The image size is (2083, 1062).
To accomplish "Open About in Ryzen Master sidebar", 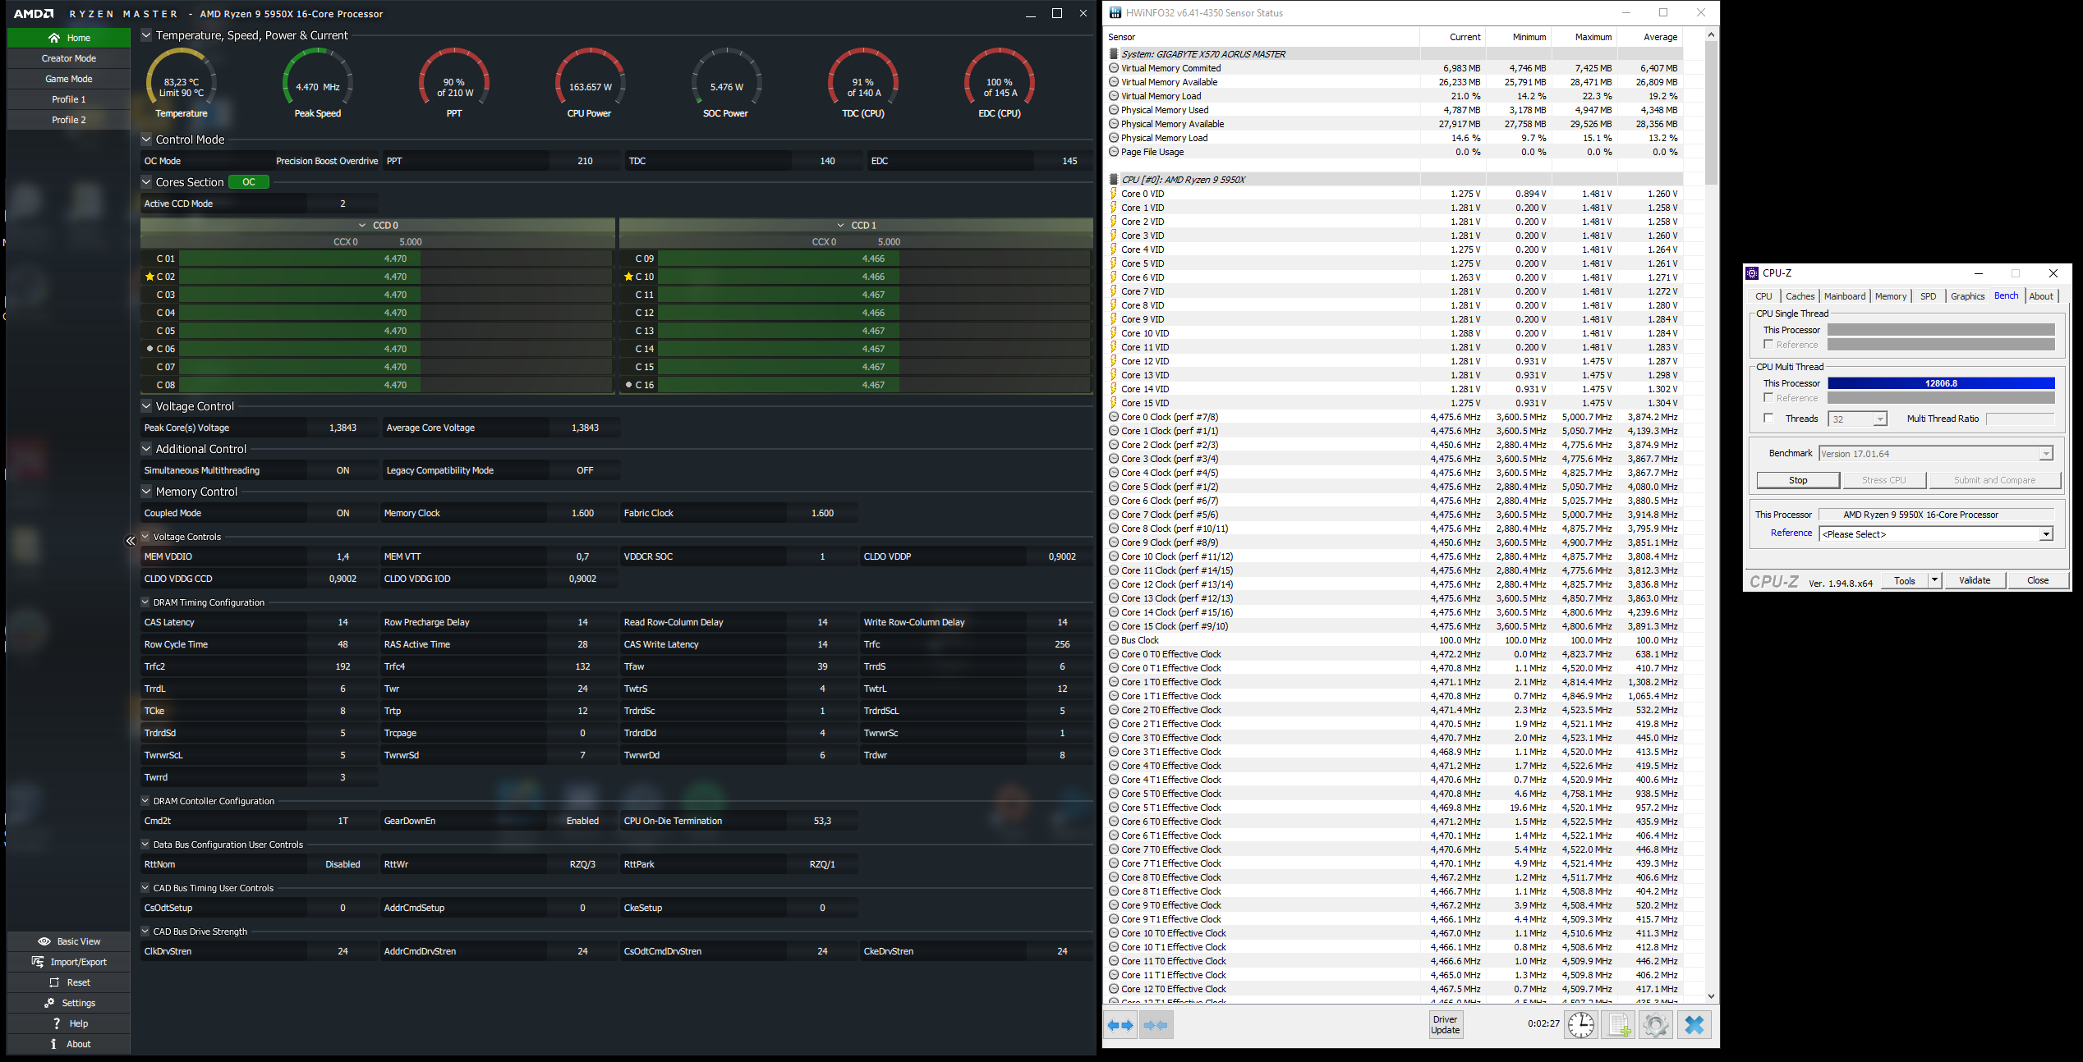I will click(x=69, y=1044).
